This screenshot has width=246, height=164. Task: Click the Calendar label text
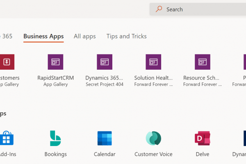pyautogui.click(x=105, y=154)
